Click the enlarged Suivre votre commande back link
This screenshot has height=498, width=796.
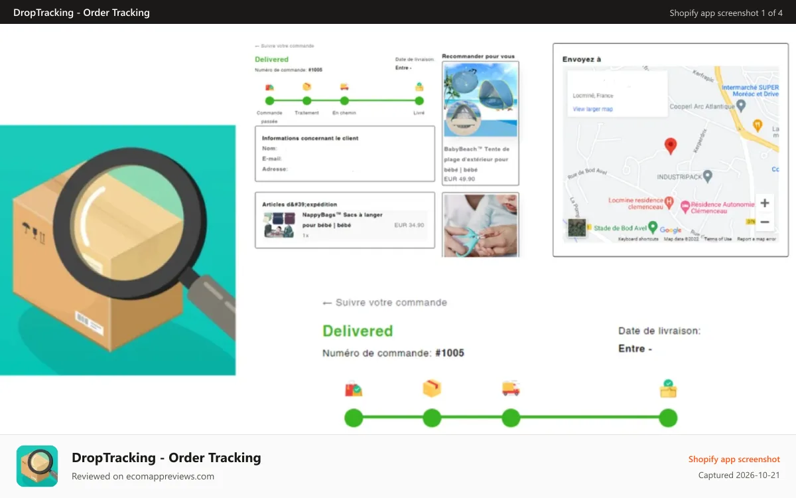pos(385,302)
